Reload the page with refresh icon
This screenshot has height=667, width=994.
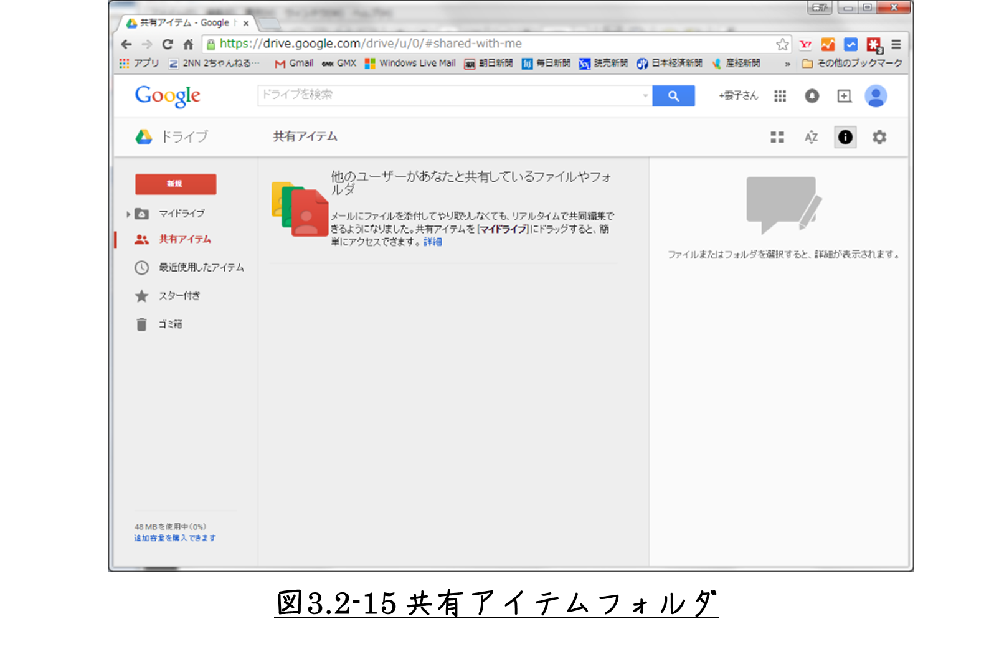click(x=168, y=44)
